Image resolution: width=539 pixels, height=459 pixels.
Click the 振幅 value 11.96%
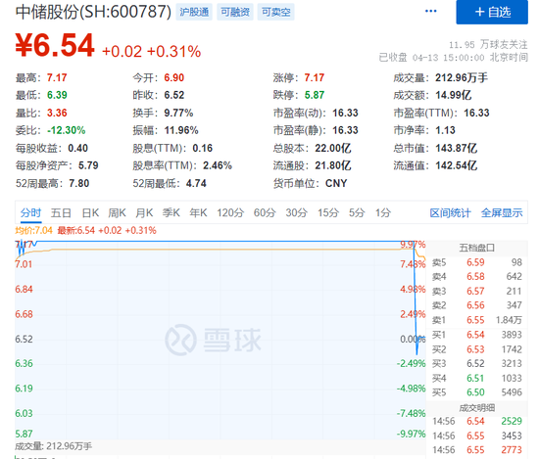pyautogui.click(x=181, y=130)
